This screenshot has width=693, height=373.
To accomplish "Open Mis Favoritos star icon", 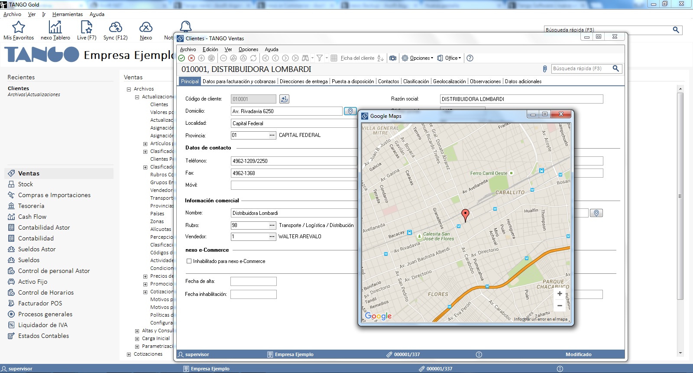I will pyautogui.click(x=19, y=31).
